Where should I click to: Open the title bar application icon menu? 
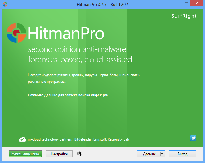pyautogui.click(x=5, y=4)
